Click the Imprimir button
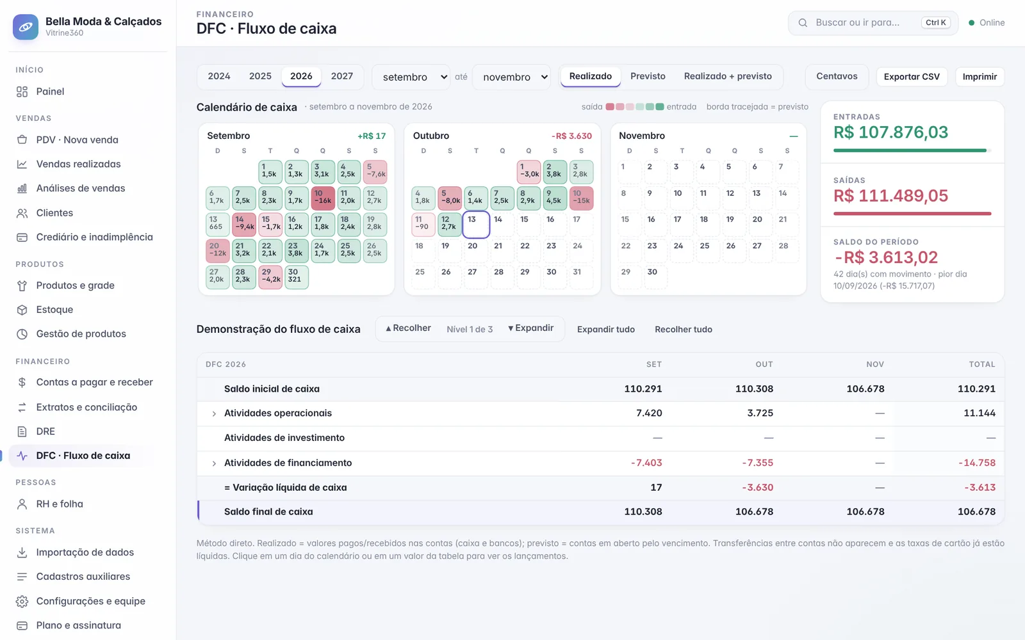 (980, 77)
